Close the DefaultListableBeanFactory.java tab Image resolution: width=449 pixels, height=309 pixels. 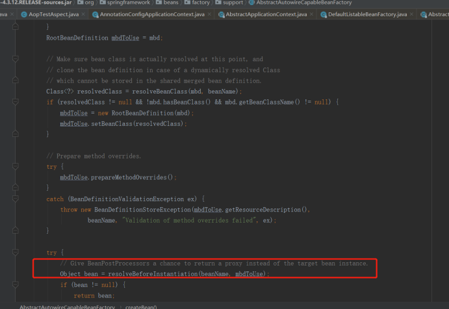pos(411,14)
